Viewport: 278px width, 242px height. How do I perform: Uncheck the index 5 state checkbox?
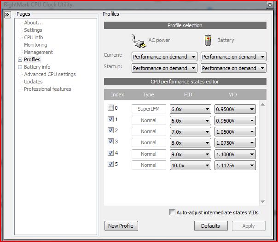click(x=110, y=164)
